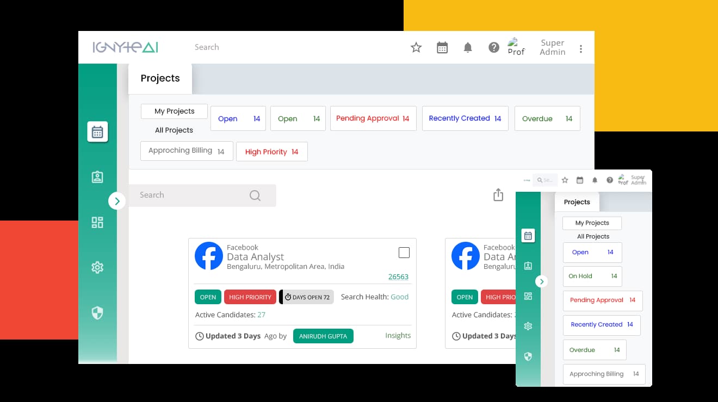
Task: Click the shield icon in main window sidebar
Action: (97, 312)
